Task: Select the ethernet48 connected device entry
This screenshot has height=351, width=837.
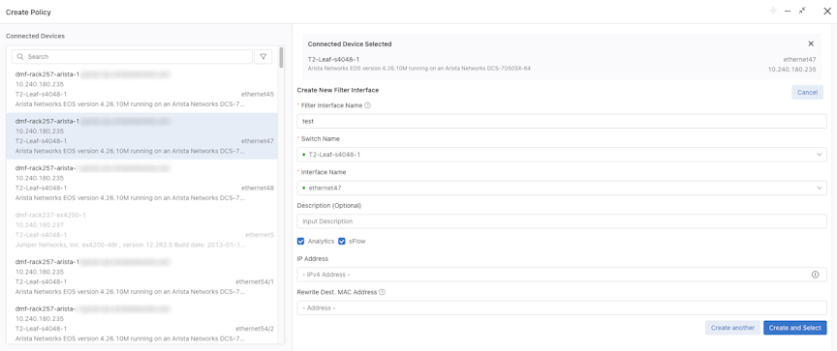Action: click(x=142, y=183)
